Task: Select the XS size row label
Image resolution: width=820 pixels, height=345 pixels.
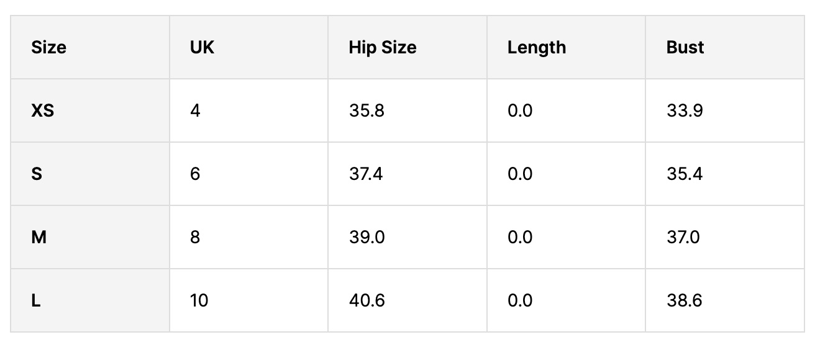Action: tap(42, 111)
